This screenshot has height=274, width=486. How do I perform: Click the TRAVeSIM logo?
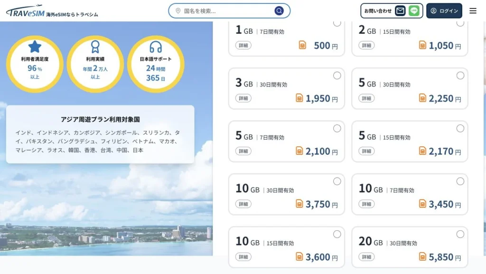coord(26,11)
